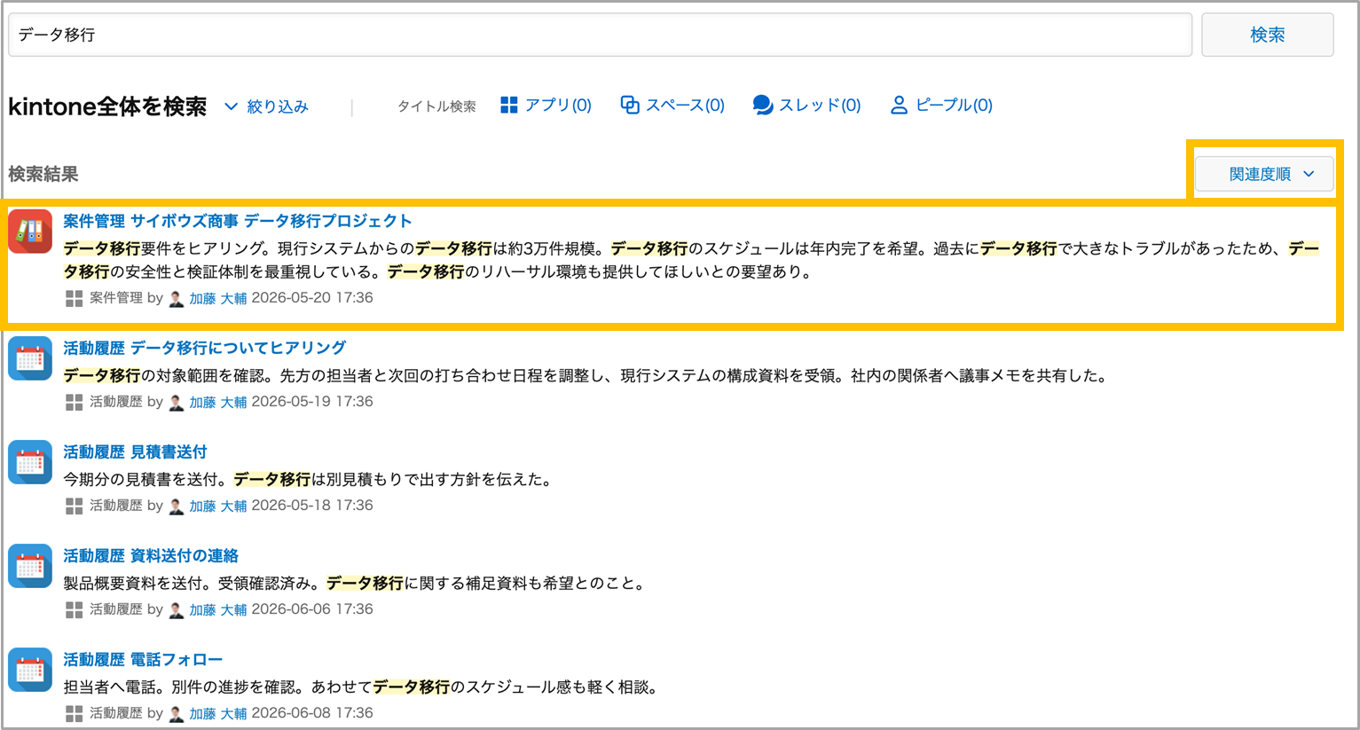Click calendar icon beside 資料送付の連絡 result
Viewport: 1360px width, 730px height.
point(30,566)
